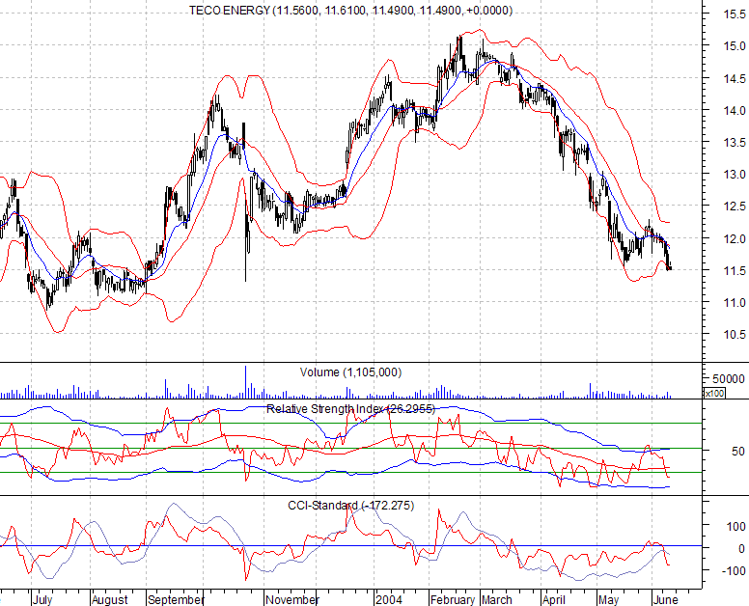Select September on the date axis
This screenshot has height=606, width=749.
coord(176,599)
